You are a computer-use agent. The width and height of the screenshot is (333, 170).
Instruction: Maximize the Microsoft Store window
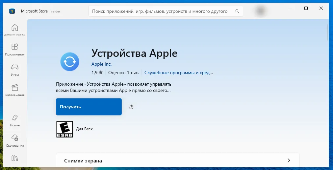[x=306, y=8]
